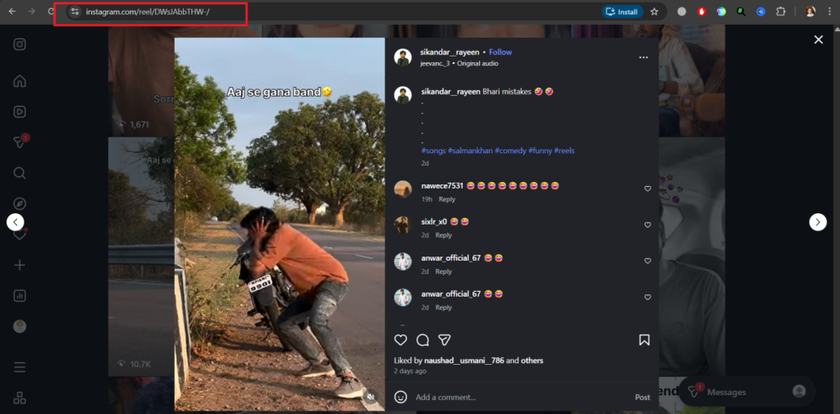Like the reel with heart icon

click(x=400, y=339)
